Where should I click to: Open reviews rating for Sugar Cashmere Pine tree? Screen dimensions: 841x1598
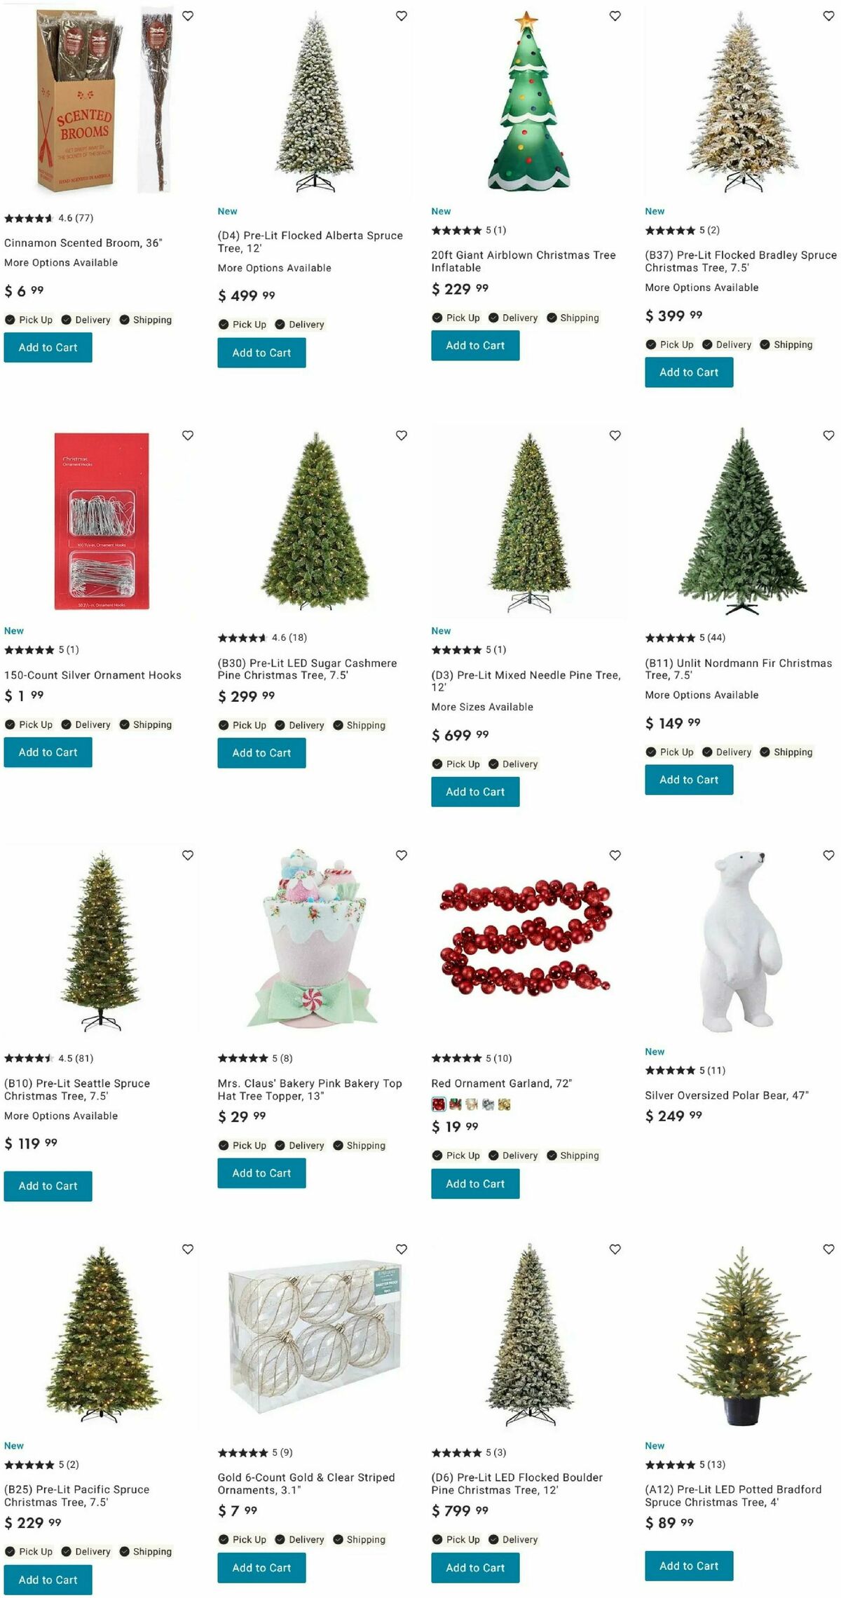pyautogui.click(x=262, y=637)
